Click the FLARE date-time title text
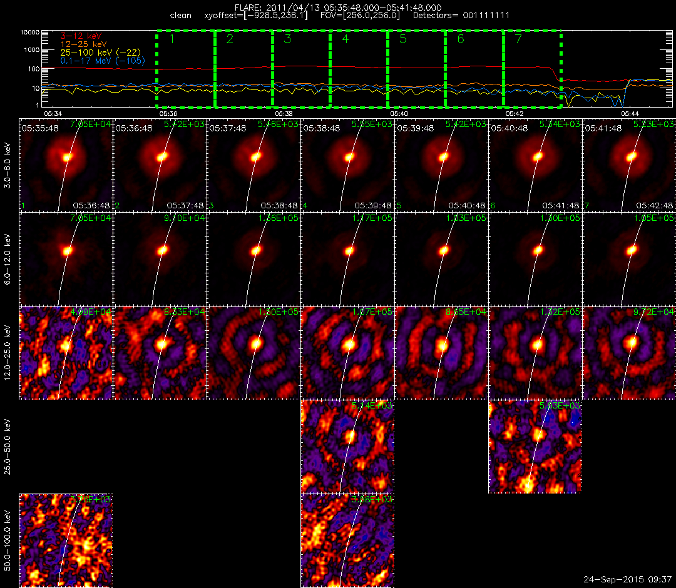This screenshot has height=588, width=676. 338,8
